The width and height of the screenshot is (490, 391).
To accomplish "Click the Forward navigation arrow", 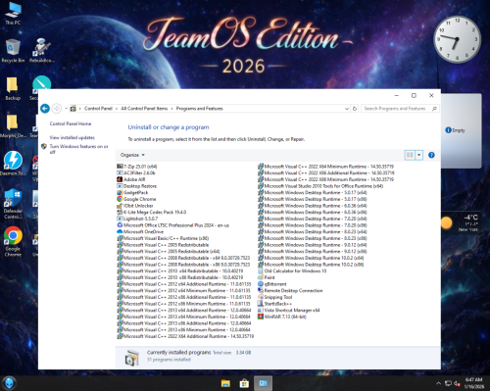I will (57, 108).
